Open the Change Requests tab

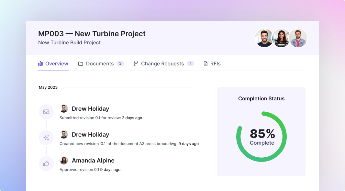click(162, 64)
